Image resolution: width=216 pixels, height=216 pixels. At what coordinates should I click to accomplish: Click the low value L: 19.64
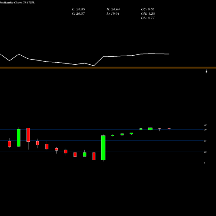pos(113,14)
